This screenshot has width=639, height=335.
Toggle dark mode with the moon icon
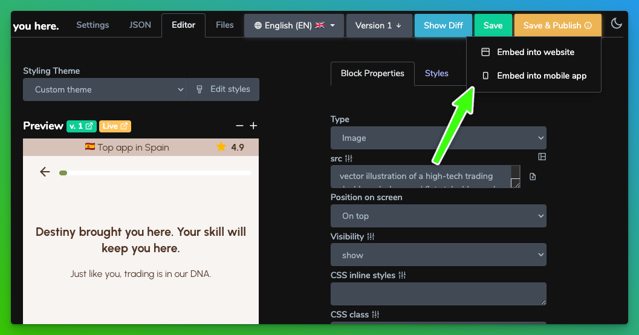(x=616, y=24)
